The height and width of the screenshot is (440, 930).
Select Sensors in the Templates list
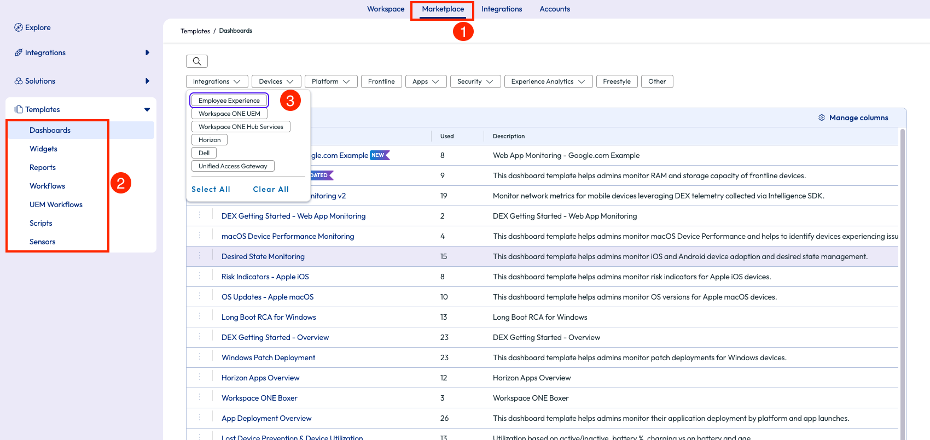coord(43,242)
